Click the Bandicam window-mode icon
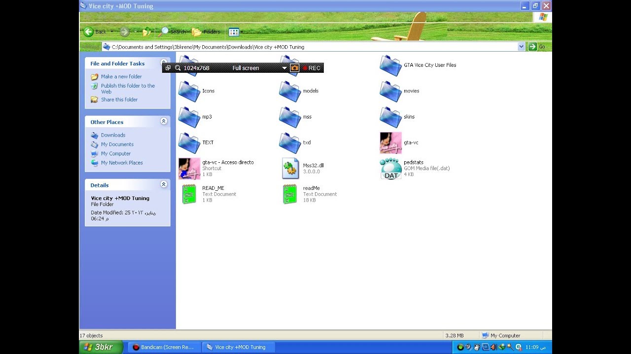This screenshot has height=354, width=631. pos(168,68)
